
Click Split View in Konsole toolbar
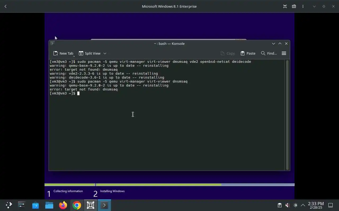[x=90, y=53]
